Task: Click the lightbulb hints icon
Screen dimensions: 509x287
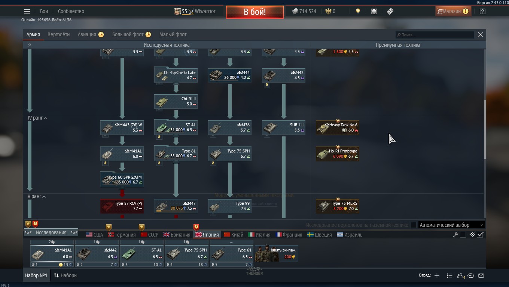Action: (x=358, y=11)
